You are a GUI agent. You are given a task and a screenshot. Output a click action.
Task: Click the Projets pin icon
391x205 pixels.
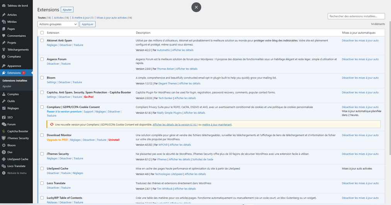pos(4,42)
